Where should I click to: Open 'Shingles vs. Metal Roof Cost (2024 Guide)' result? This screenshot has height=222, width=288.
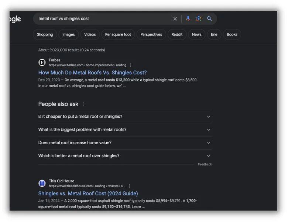pyautogui.click(x=88, y=194)
